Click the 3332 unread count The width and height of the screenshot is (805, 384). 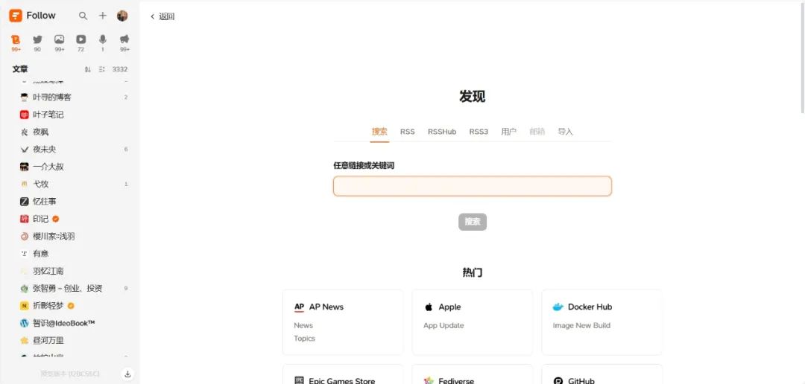120,69
